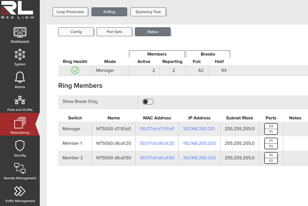Open the Dashboard sidebar icon
The height and width of the screenshot is (206, 308).
pos(20,33)
